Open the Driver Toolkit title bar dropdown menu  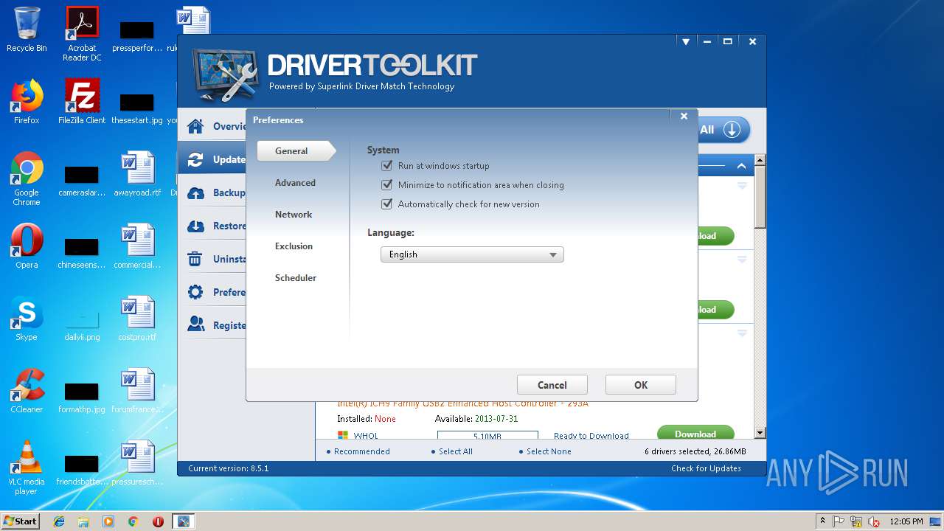coord(686,42)
